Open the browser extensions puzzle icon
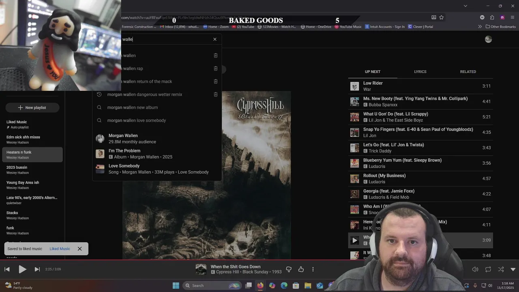The image size is (519, 292). point(492,17)
